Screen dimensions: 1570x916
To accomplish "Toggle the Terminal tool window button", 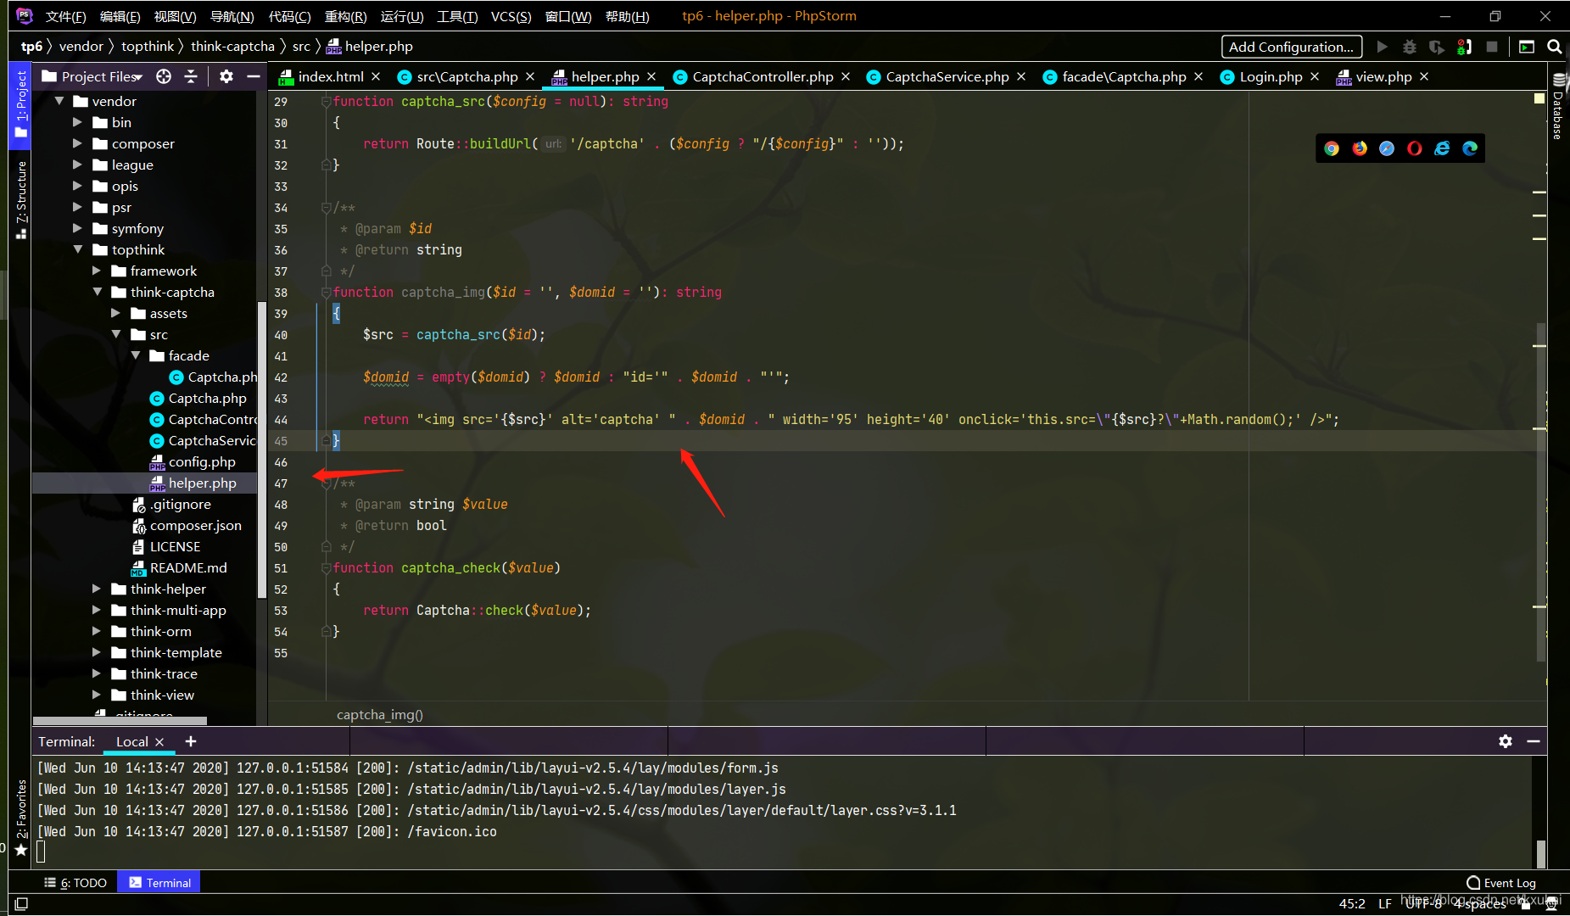I will (x=159, y=883).
